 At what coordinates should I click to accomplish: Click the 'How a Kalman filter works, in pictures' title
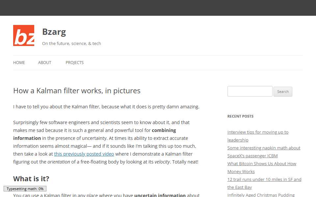click(x=77, y=91)
